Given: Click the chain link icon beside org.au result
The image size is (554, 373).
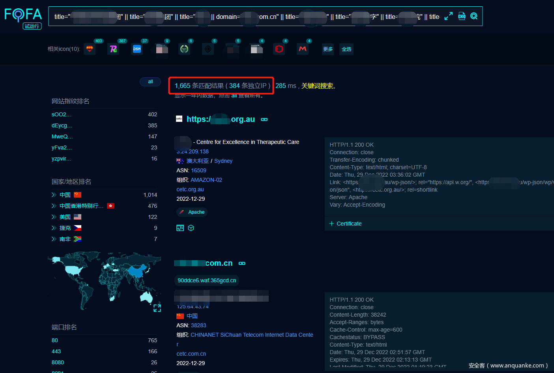Looking at the screenshot, I should click(x=264, y=119).
